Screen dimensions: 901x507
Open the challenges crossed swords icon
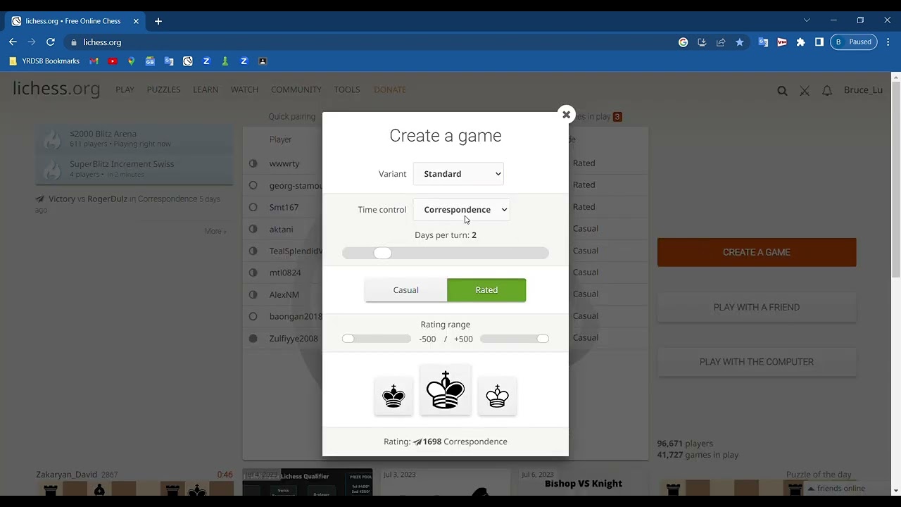805,90
